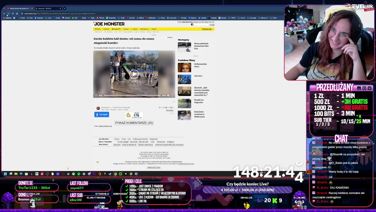Open Quizy menu item
The width and height of the screenshot is (376, 212).
[135, 29]
